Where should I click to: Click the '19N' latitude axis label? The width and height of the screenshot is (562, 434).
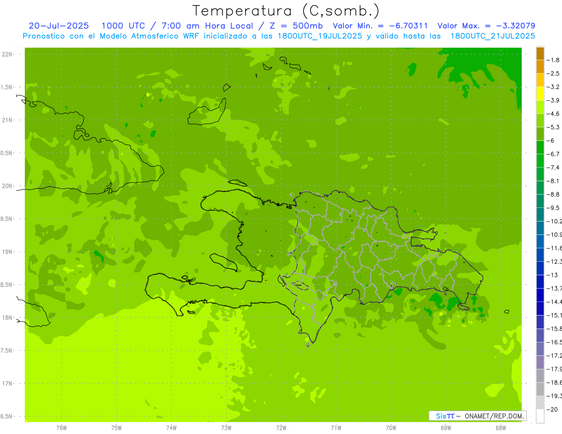(7, 252)
